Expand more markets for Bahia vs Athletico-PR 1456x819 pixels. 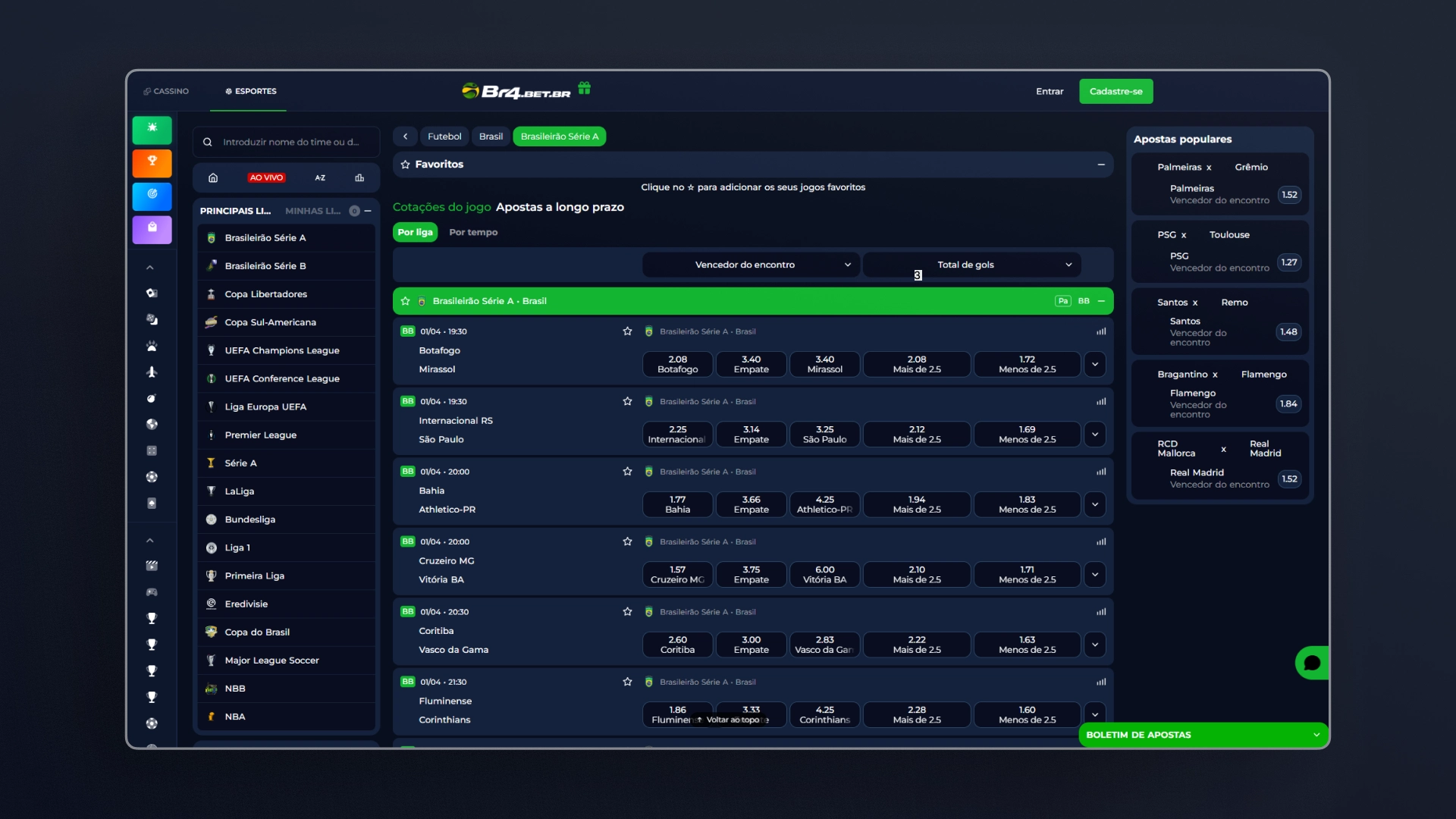pos(1094,504)
